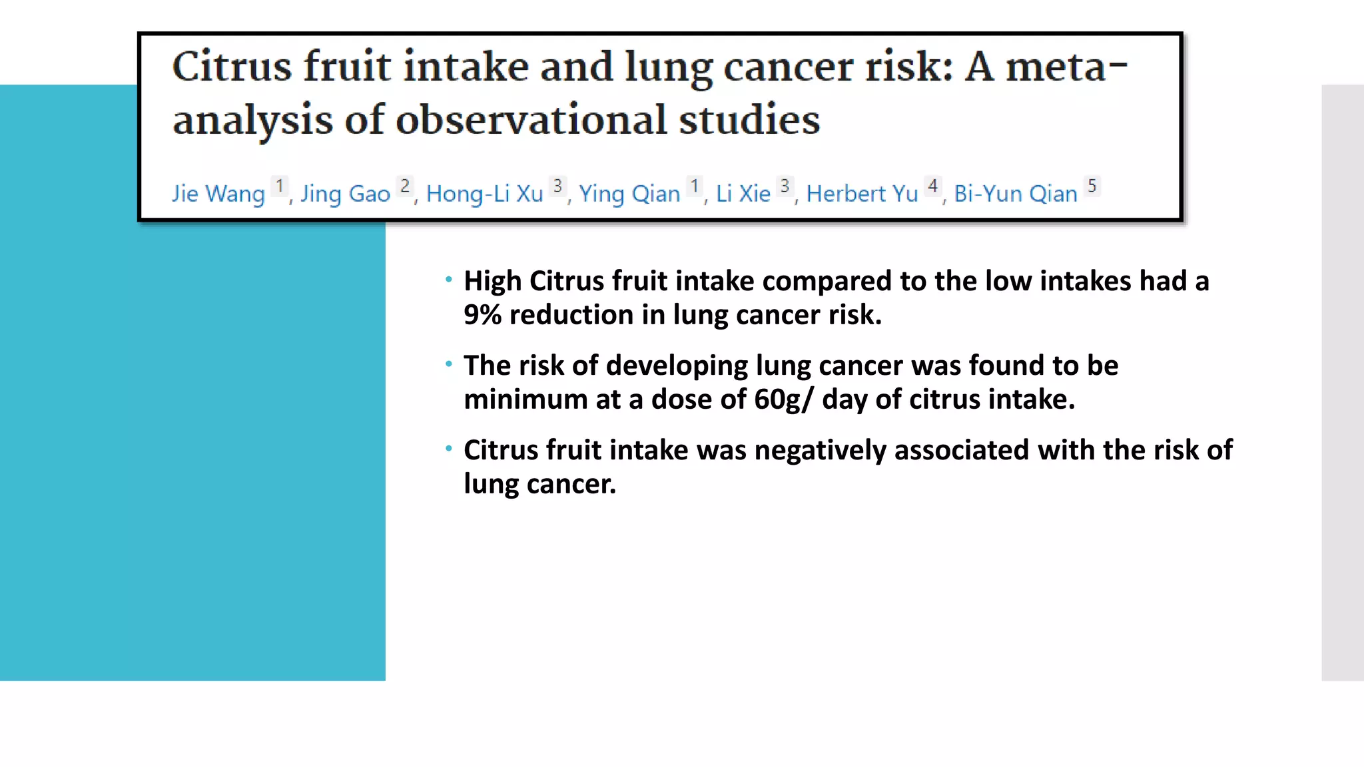Viewport: 1364px width, 767px height.
Task: Open affiliation superscript 3 after Hong-Li Xu
Action: pos(557,186)
